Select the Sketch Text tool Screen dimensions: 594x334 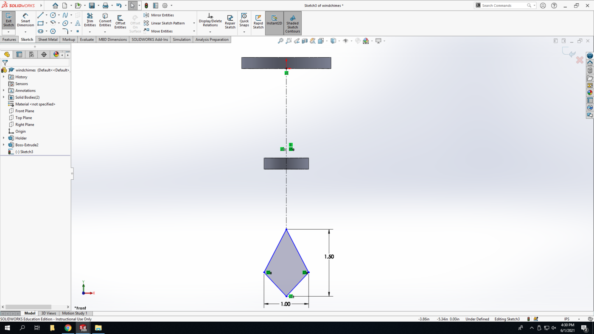[x=78, y=23]
